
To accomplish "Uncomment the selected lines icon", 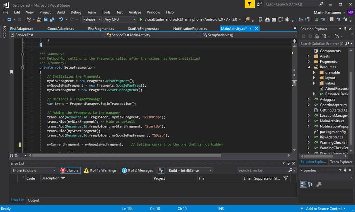I will (323, 19).
